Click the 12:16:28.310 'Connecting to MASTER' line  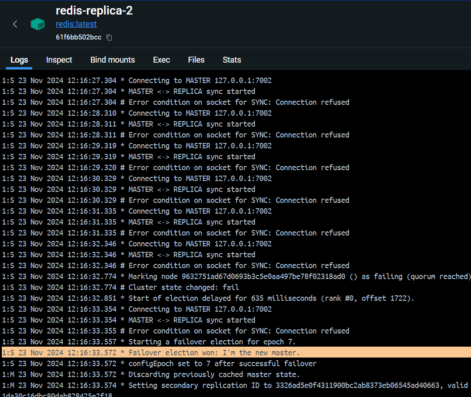click(x=137, y=113)
